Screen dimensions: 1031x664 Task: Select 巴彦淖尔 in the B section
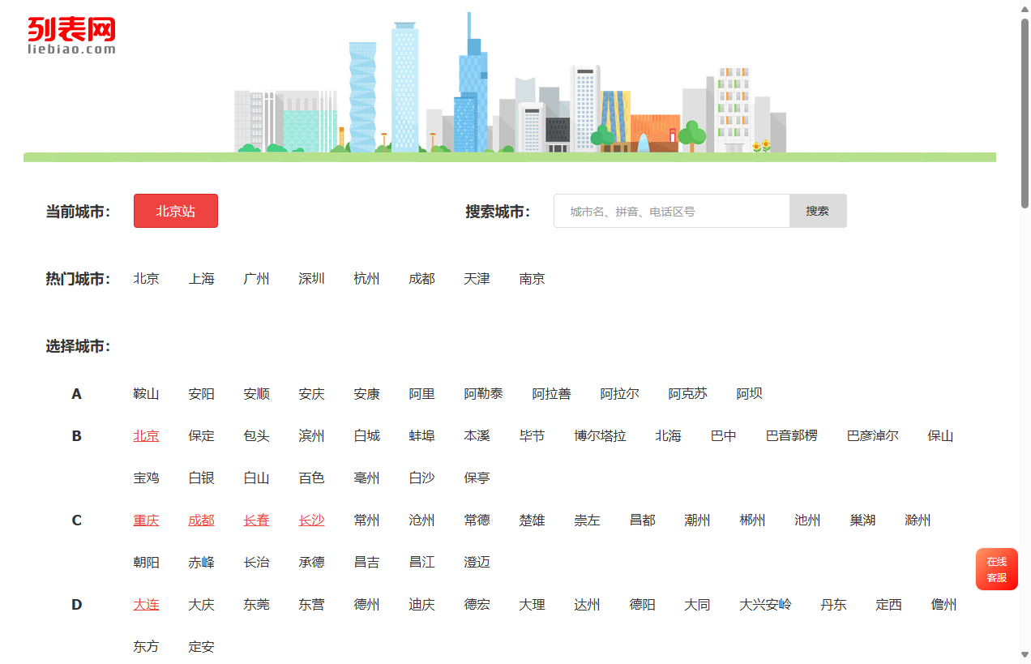point(871,435)
